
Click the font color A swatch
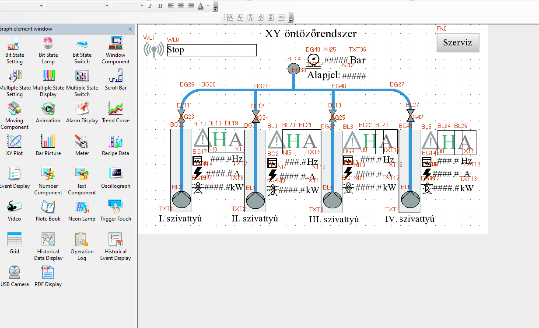click(201, 6)
